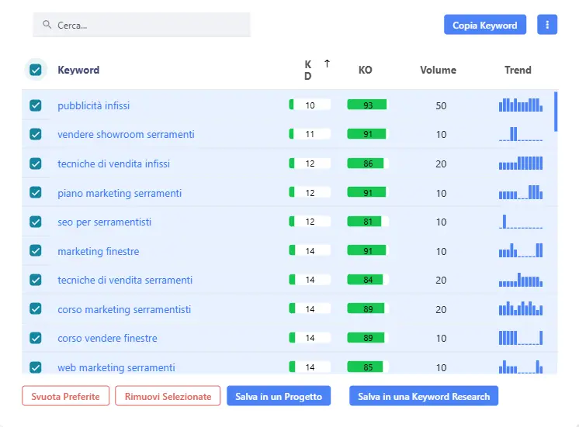This screenshot has width=579, height=427.
Task: Open the pubblicità infissi keyword link
Action: tap(93, 106)
